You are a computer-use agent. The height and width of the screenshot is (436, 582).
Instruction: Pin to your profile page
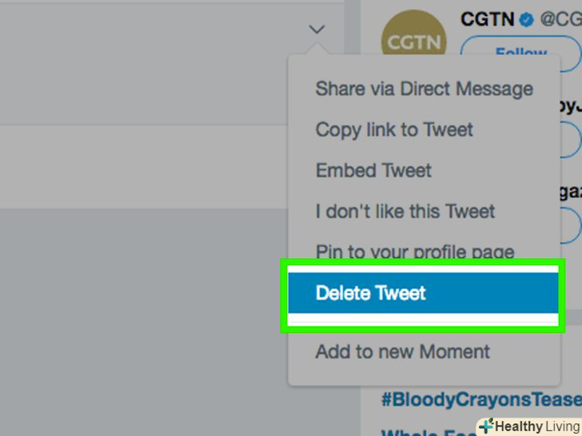tap(414, 252)
